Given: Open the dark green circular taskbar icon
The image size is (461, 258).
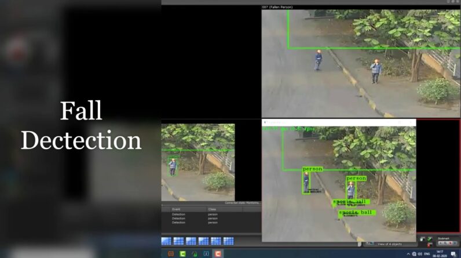Looking at the screenshot, I should pyautogui.click(x=195, y=253).
